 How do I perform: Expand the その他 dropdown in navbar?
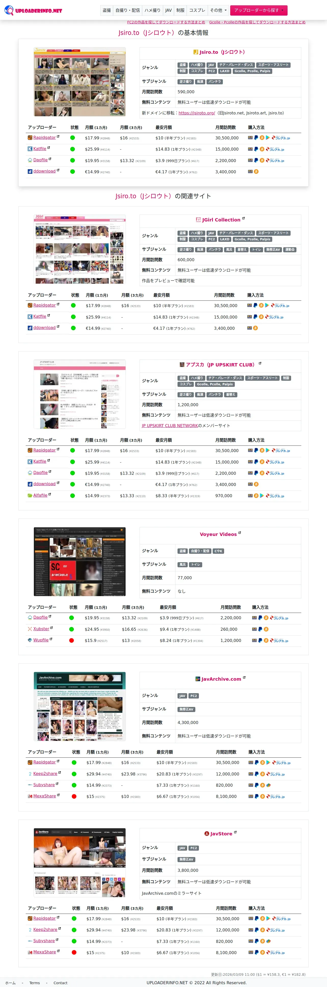tap(218, 10)
